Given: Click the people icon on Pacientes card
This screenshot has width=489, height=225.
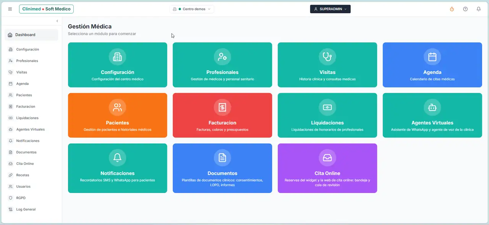Looking at the screenshot, I should [117, 108].
